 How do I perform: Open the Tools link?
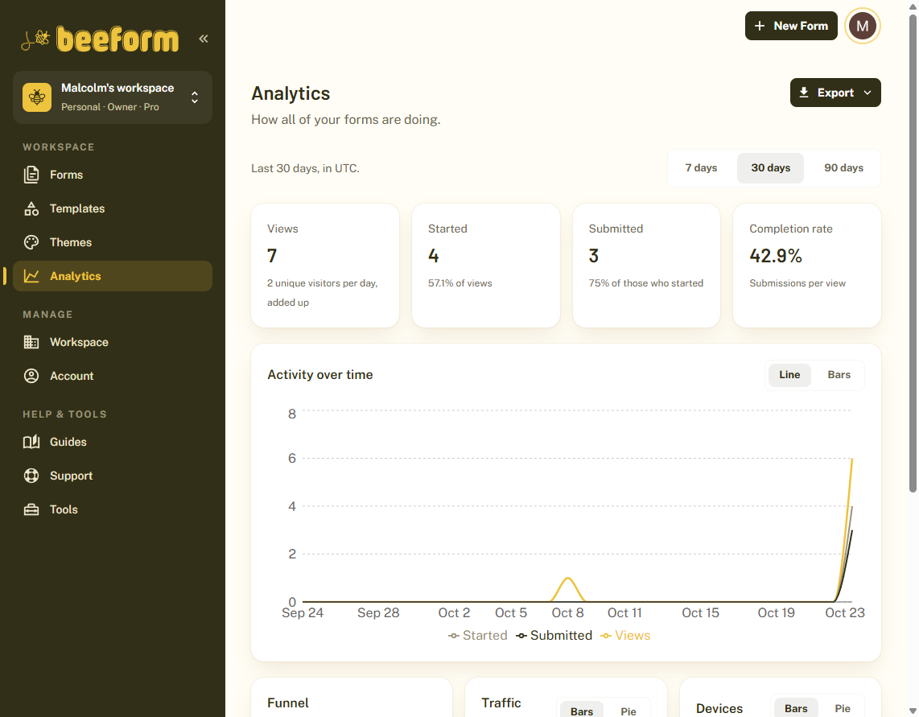[113, 509]
